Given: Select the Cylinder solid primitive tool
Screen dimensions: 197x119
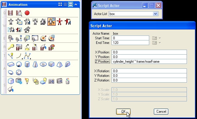Looking at the screenshot, I should (27, 64).
